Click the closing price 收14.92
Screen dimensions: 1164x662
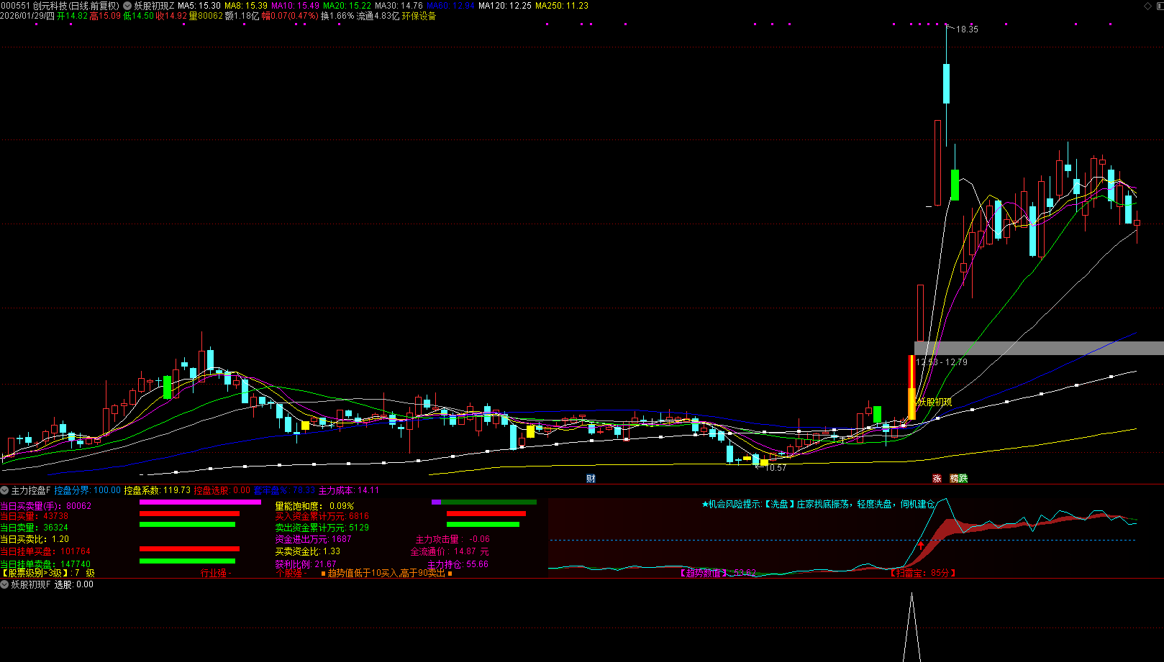(172, 16)
